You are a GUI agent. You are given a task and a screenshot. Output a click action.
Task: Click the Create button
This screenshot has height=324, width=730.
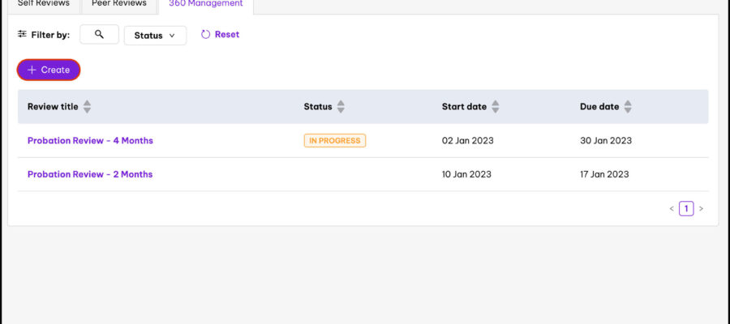pyautogui.click(x=49, y=70)
